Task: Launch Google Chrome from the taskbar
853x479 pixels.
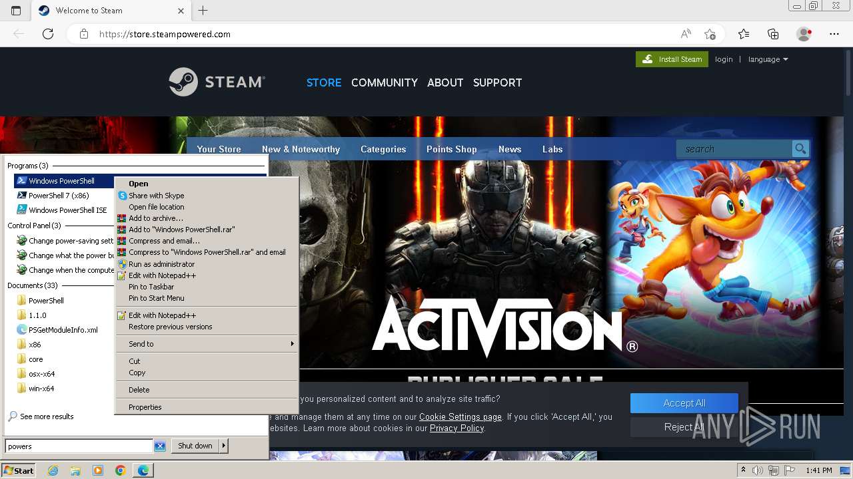Action: pos(121,470)
